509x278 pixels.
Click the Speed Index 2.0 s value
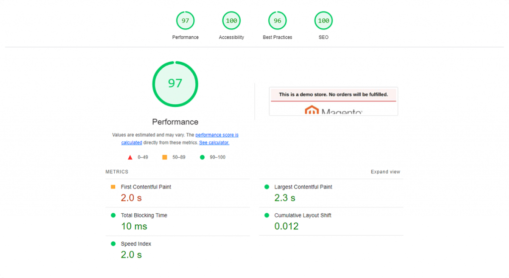click(131, 255)
